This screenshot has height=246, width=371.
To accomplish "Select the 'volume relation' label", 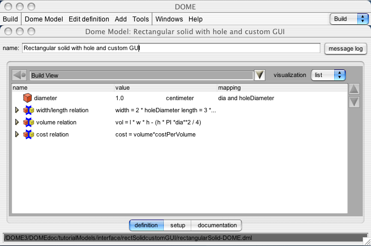I will pos(56,122).
